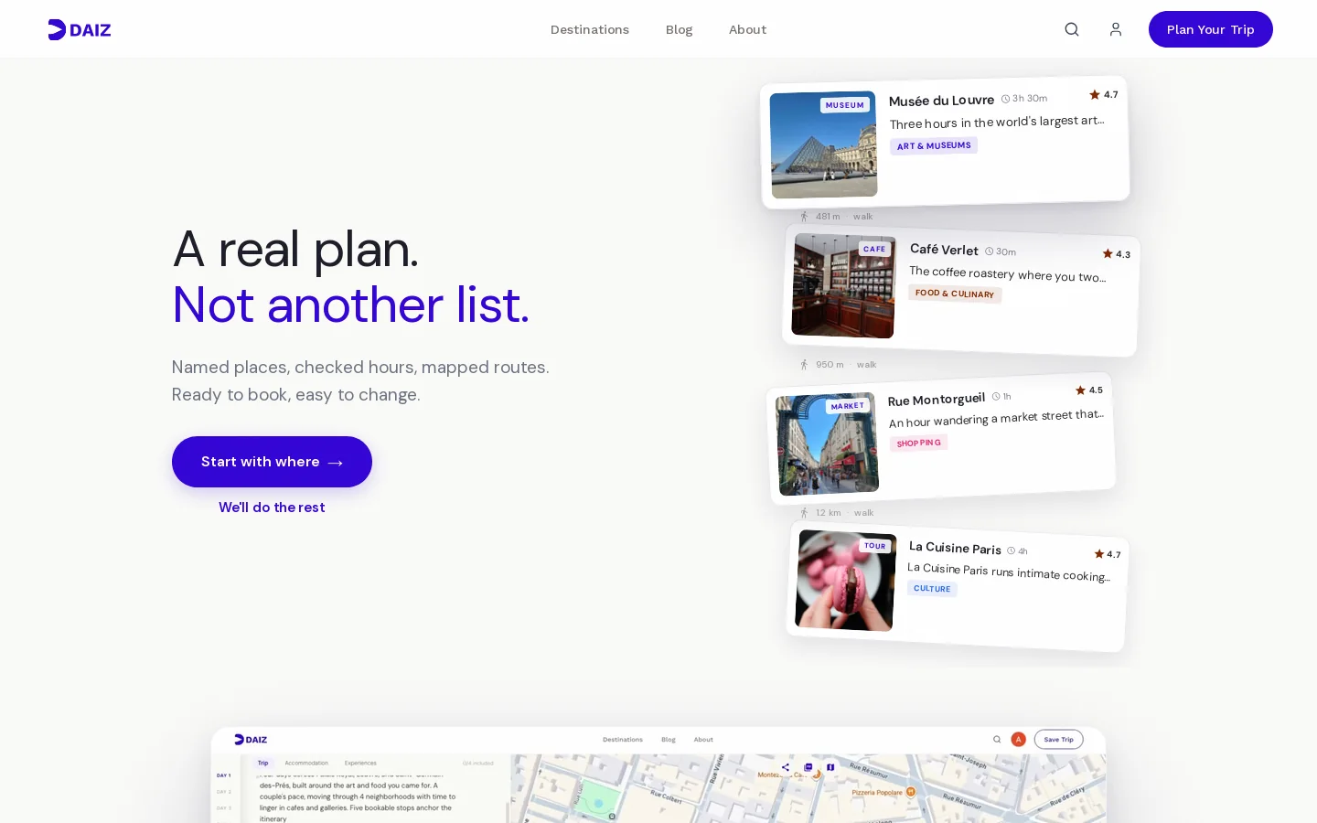1317x823 pixels.
Task: Select the Rue Montorgueil card title
Action: 937,400
